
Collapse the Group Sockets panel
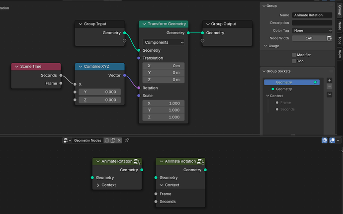point(264,71)
